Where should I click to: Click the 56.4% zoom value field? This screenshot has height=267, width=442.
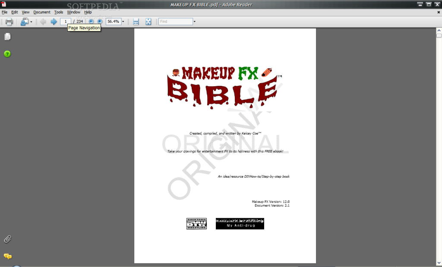click(114, 22)
